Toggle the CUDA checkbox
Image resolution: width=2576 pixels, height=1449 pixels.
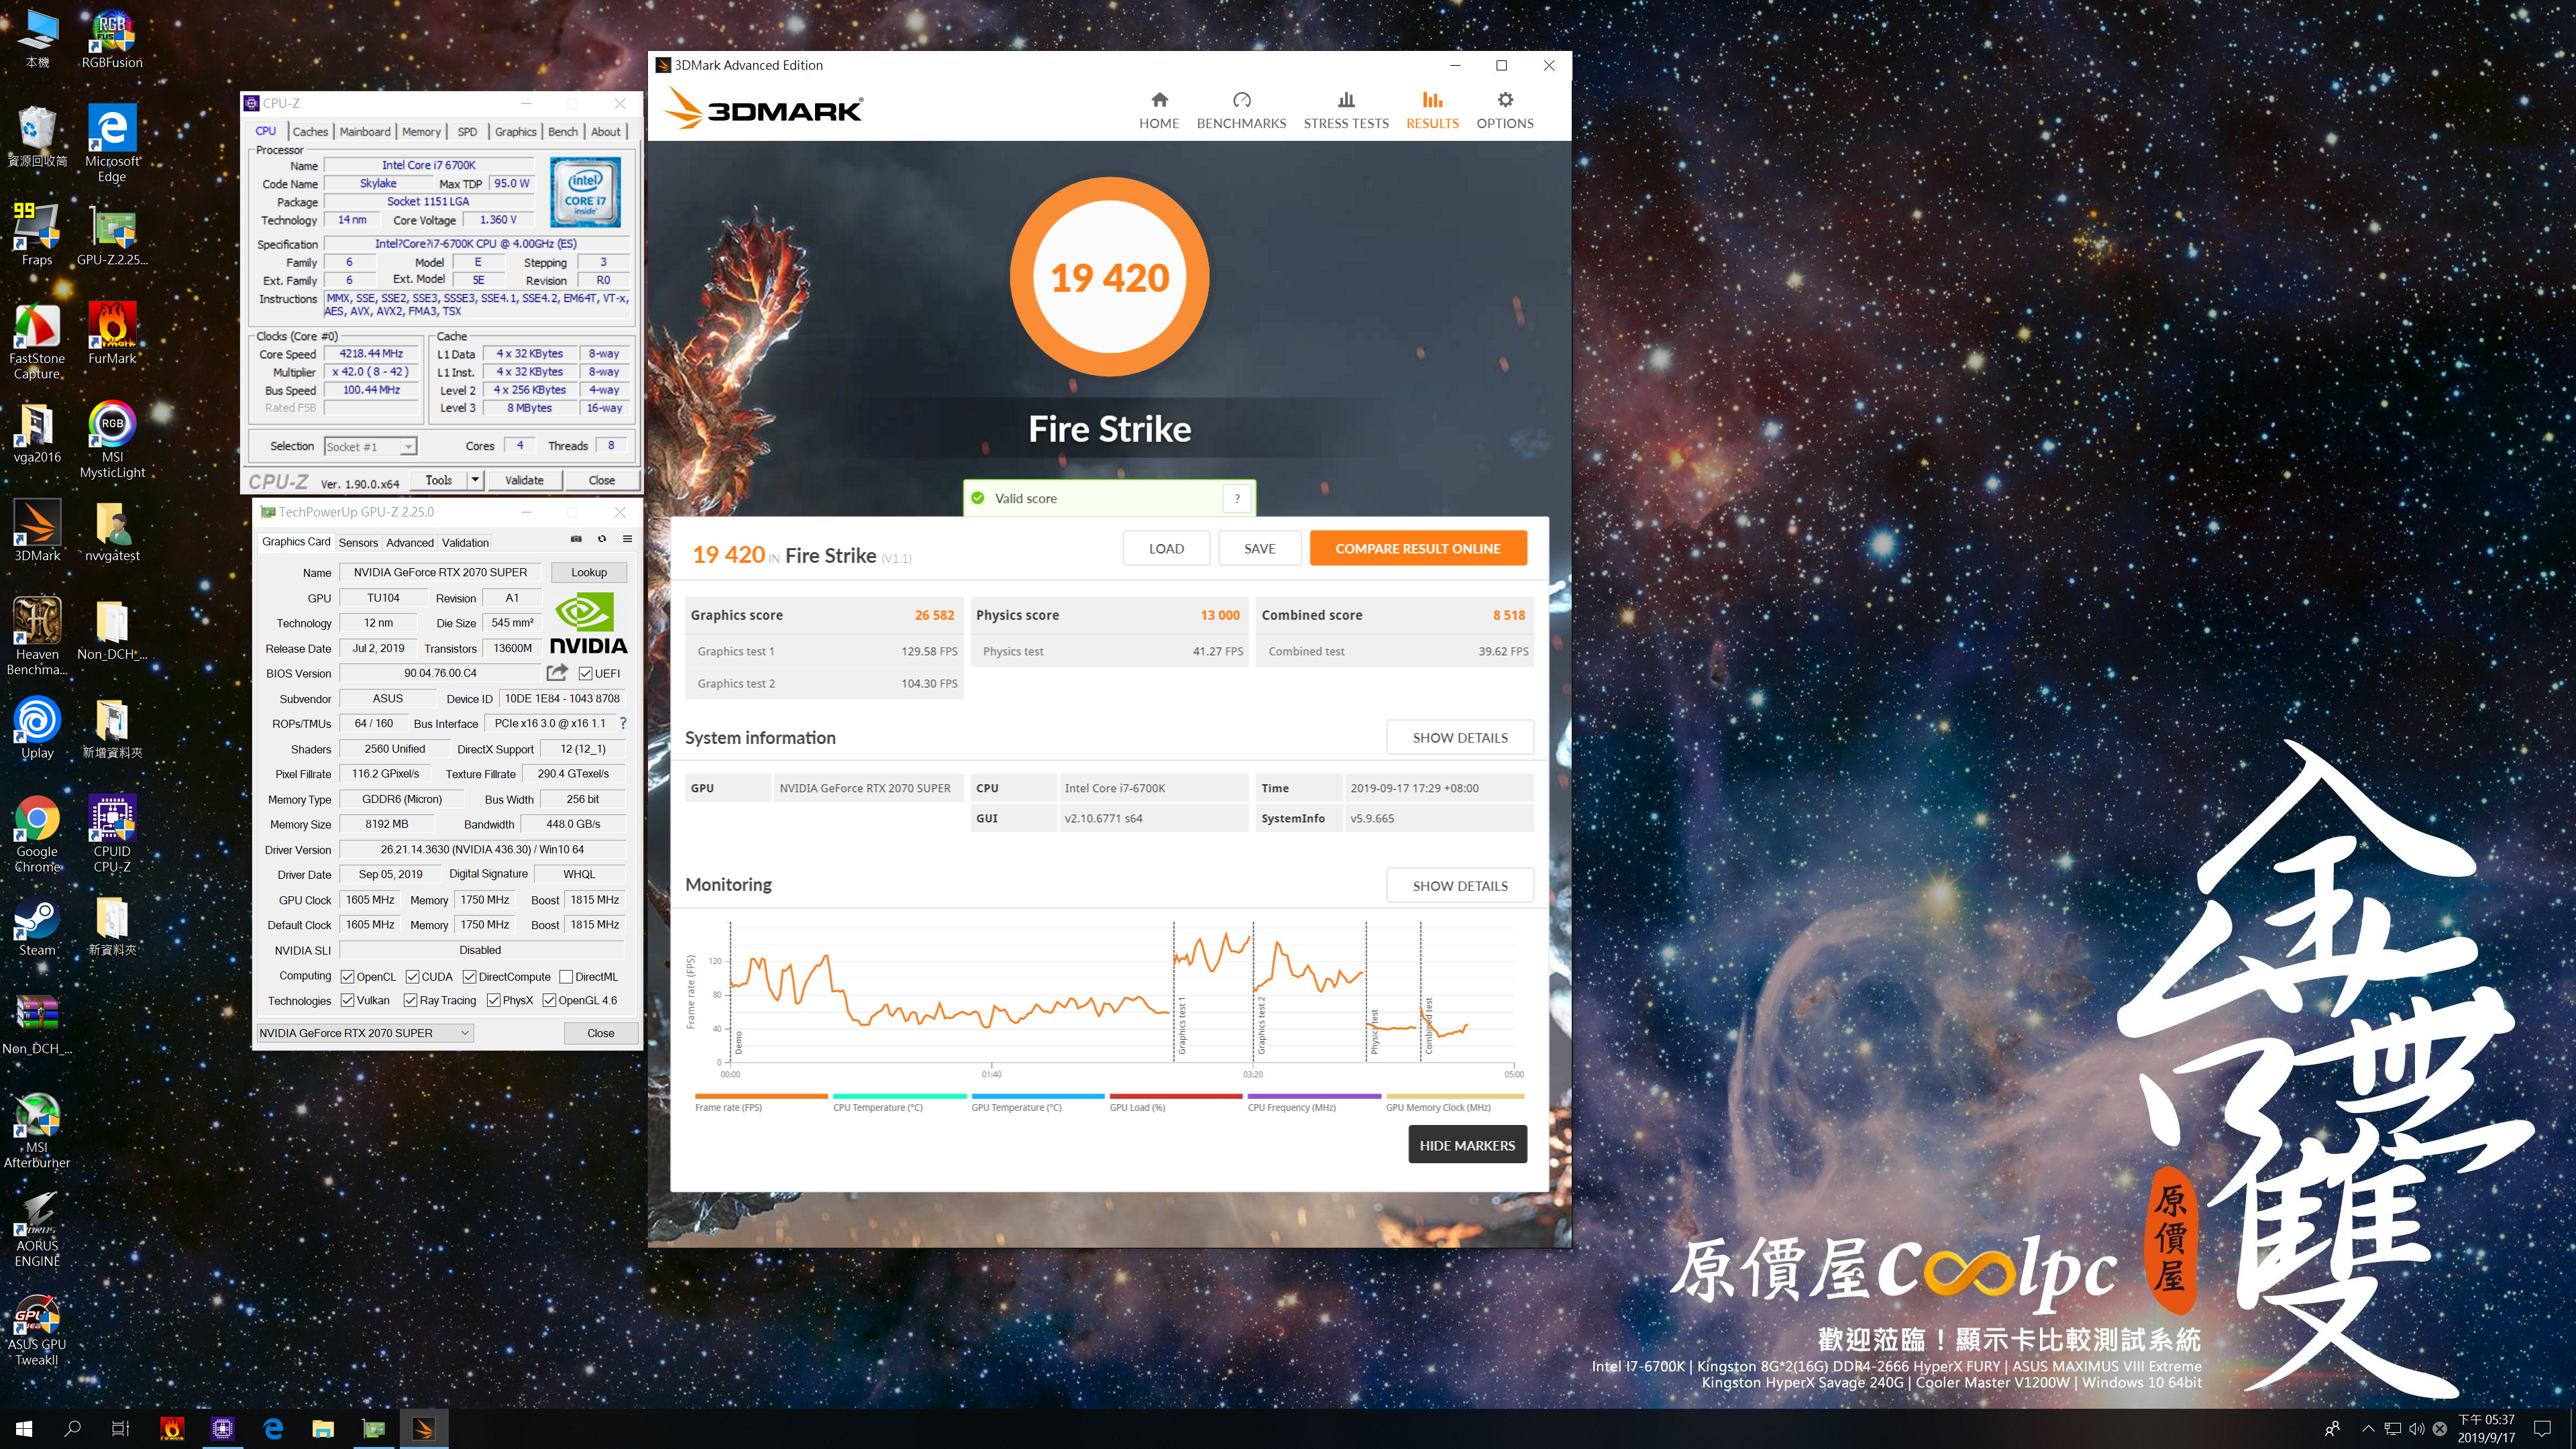[x=412, y=977]
